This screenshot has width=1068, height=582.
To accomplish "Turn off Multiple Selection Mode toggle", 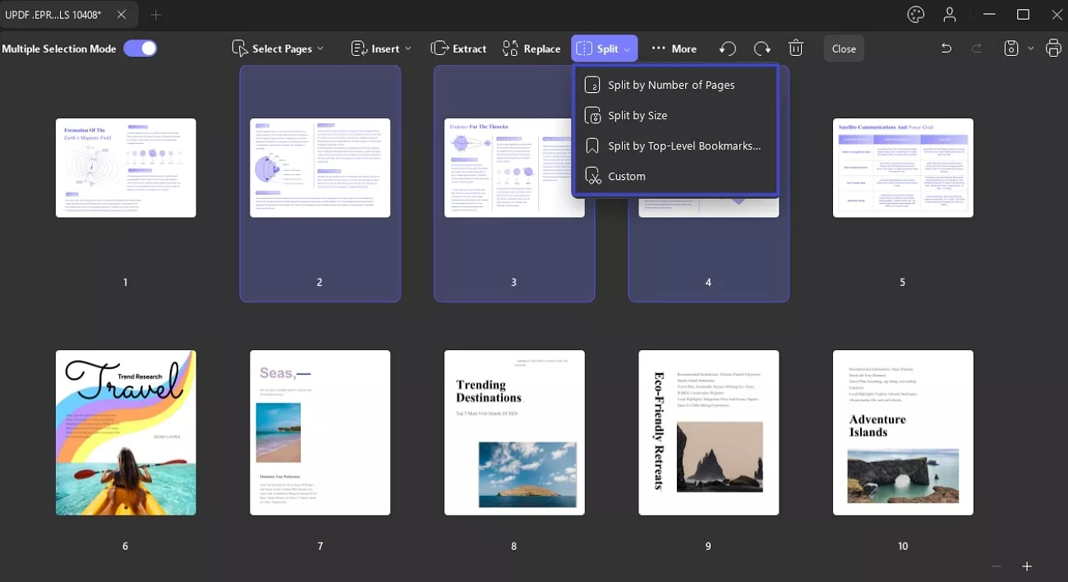I will (140, 48).
